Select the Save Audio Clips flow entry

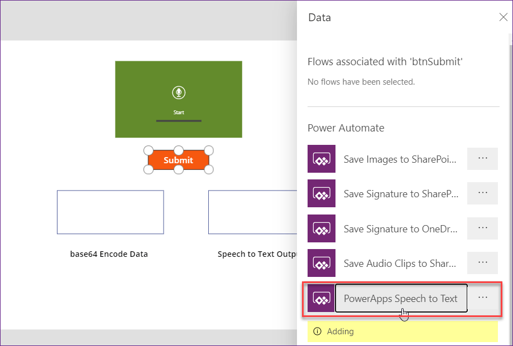[x=401, y=263]
